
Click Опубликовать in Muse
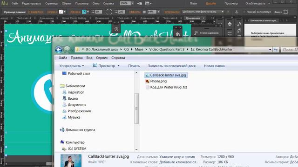(x=255, y=3)
